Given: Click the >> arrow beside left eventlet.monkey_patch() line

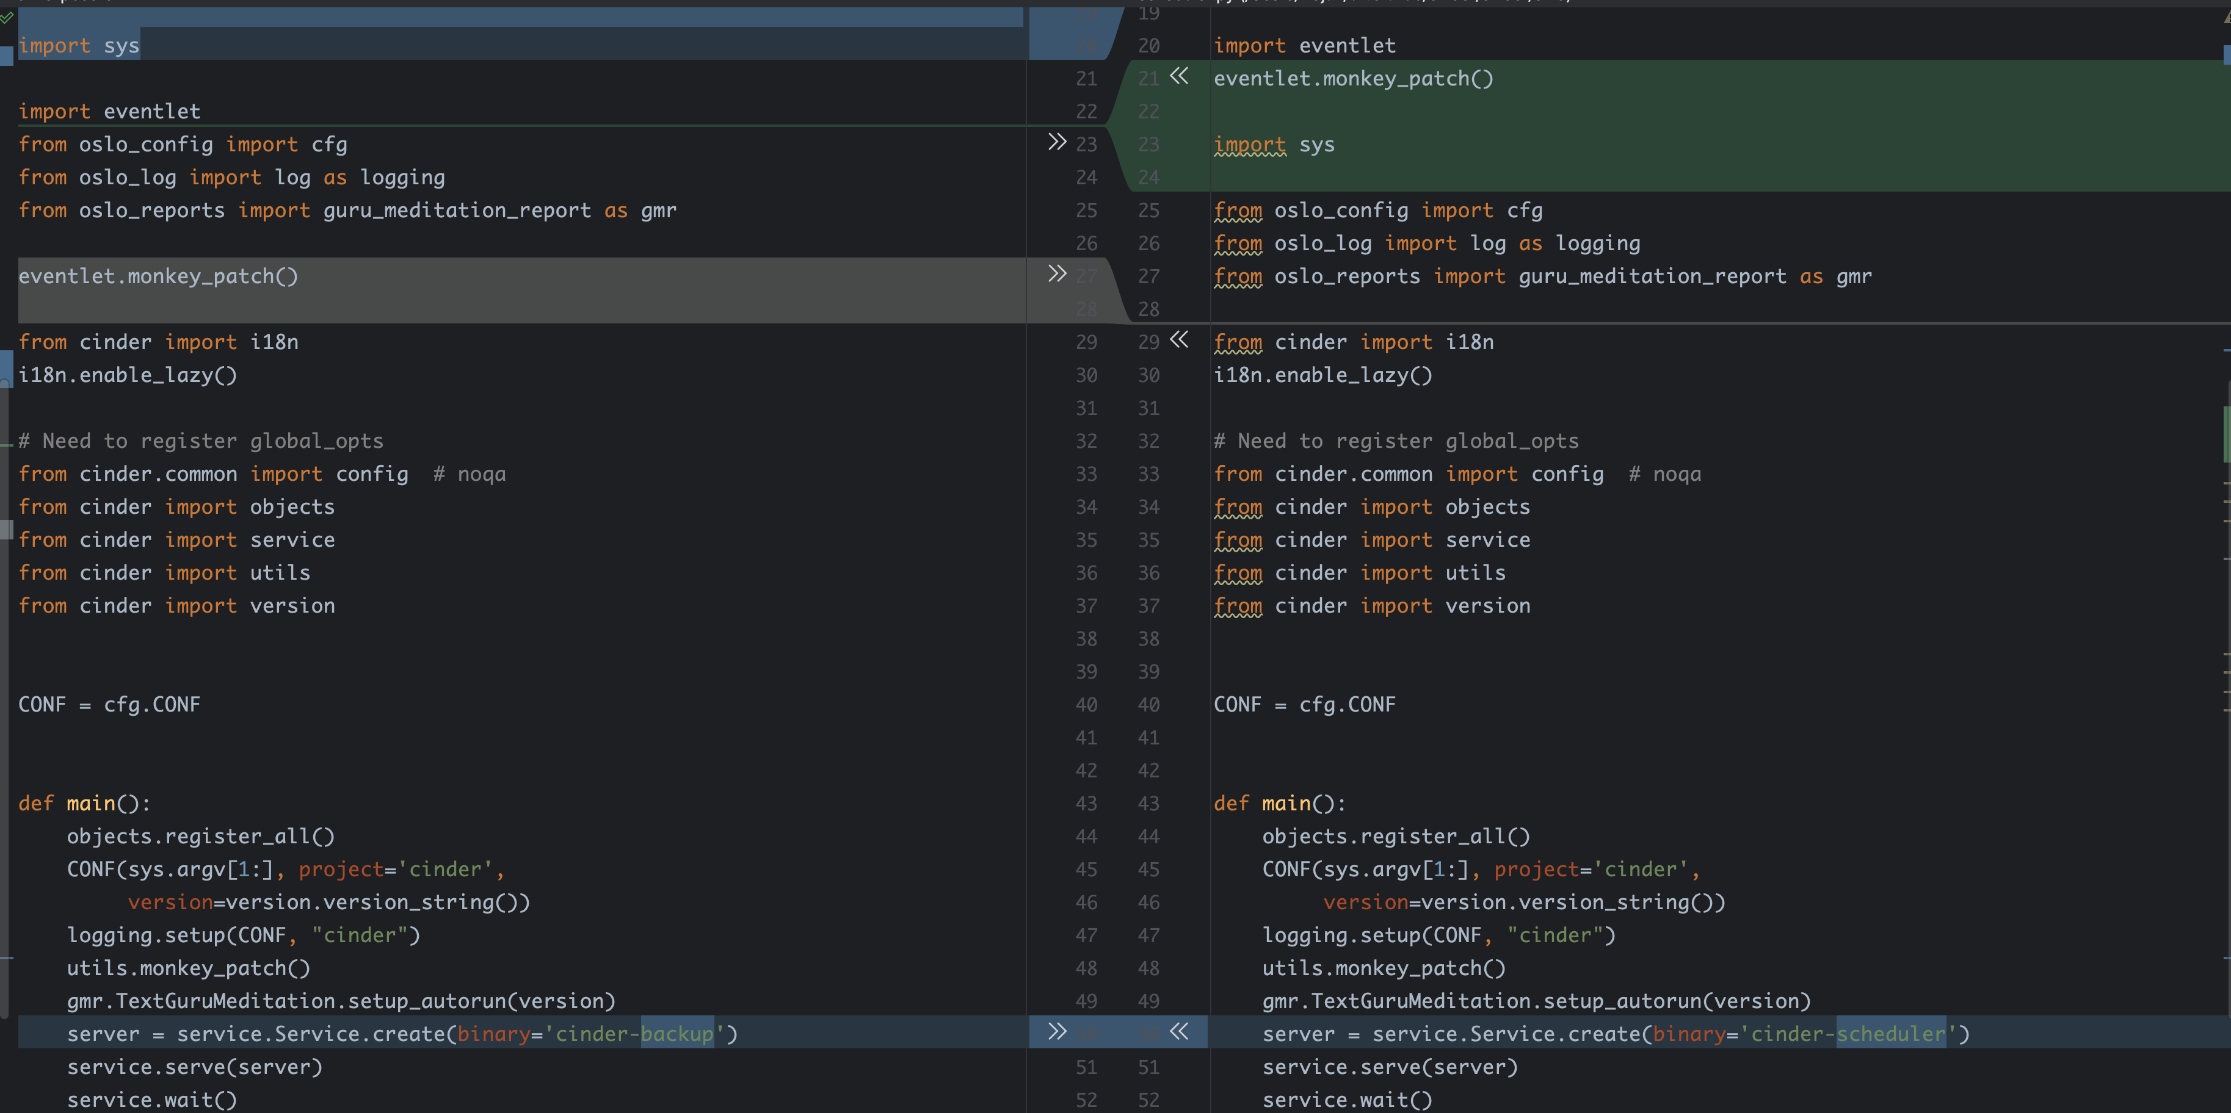Looking at the screenshot, I should [1057, 275].
